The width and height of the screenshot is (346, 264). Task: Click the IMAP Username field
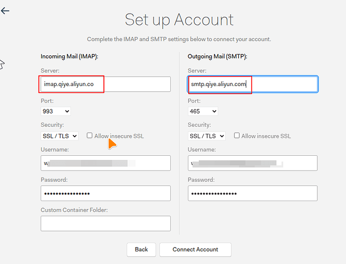pos(105,163)
